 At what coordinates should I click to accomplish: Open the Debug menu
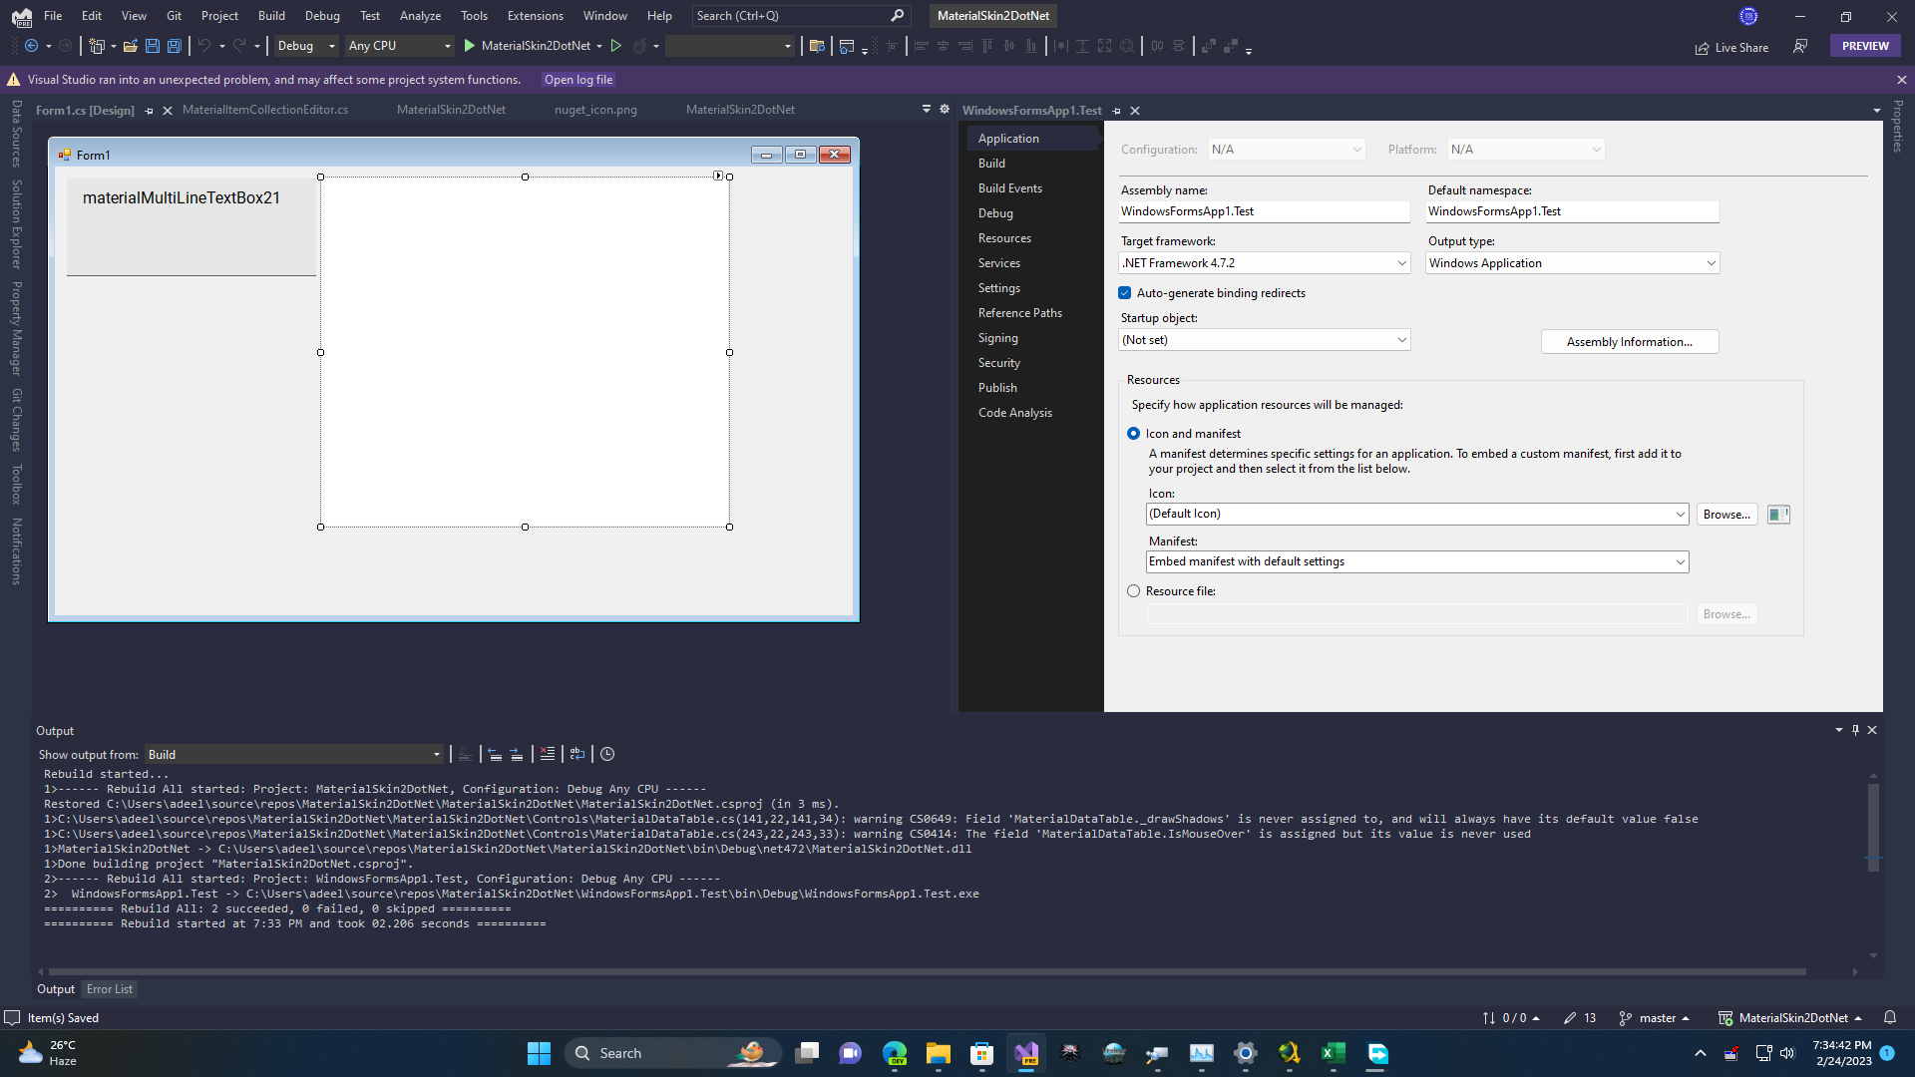pyautogui.click(x=321, y=15)
